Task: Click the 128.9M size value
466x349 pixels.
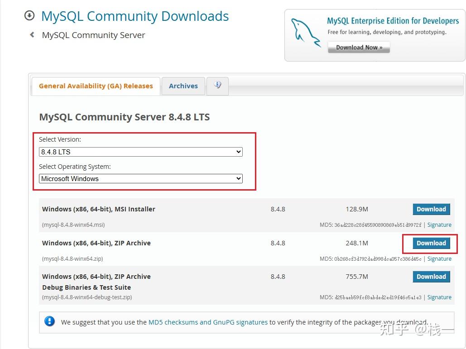Action: point(357,209)
